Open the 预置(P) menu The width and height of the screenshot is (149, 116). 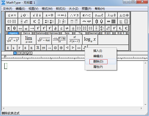point(86,9)
